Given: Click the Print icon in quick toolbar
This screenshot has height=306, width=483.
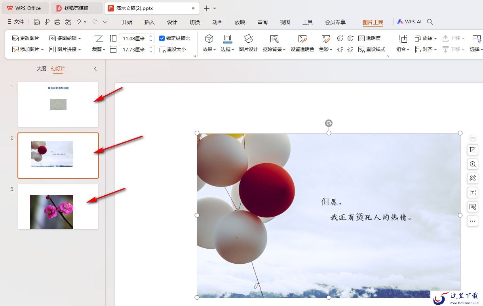Looking at the screenshot, I should [57, 22].
